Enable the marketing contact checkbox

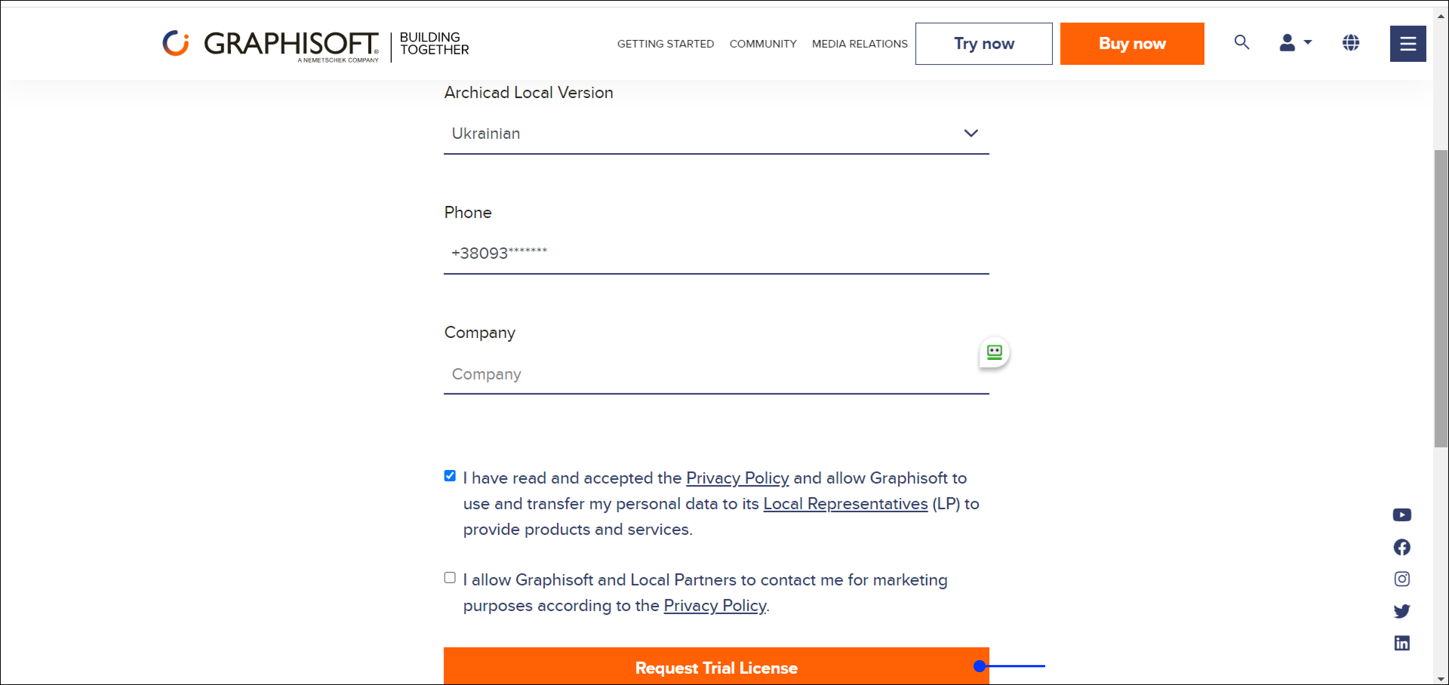449,577
